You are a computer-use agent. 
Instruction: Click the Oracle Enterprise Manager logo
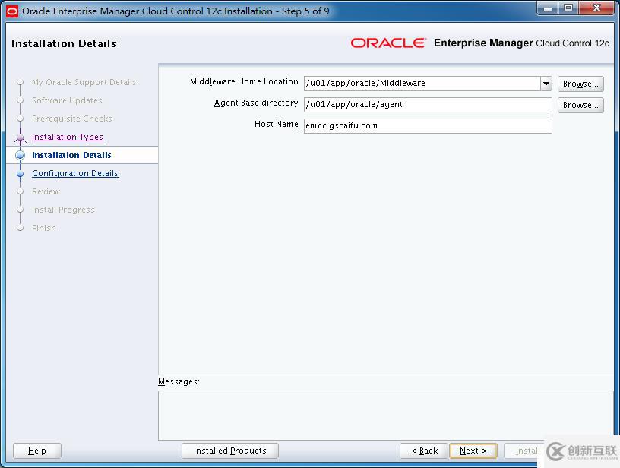click(x=389, y=43)
